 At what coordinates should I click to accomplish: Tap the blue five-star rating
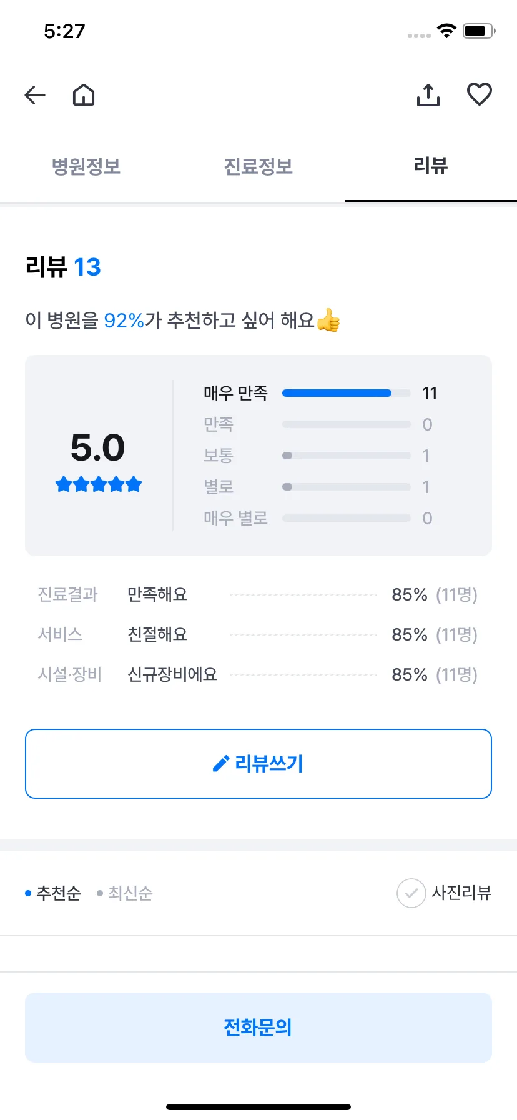coord(99,484)
